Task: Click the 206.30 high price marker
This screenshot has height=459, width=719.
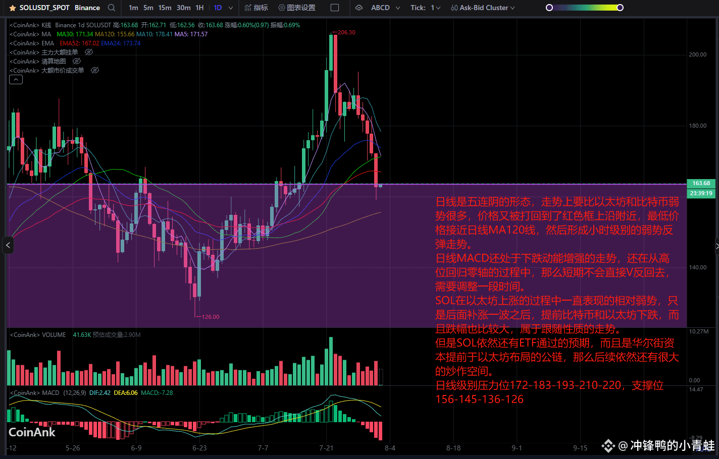Action: [346, 32]
